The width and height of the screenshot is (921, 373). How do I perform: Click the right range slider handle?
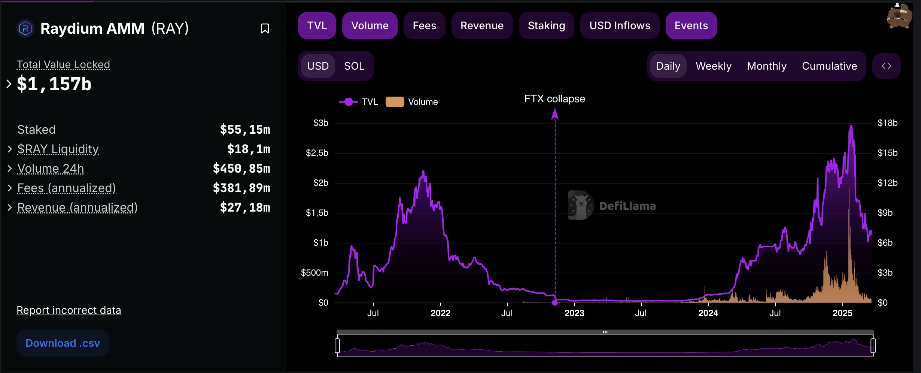[873, 346]
